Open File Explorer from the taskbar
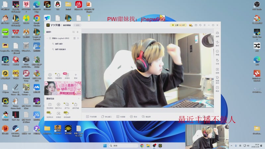The width and height of the screenshot is (265, 149). (148, 146)
